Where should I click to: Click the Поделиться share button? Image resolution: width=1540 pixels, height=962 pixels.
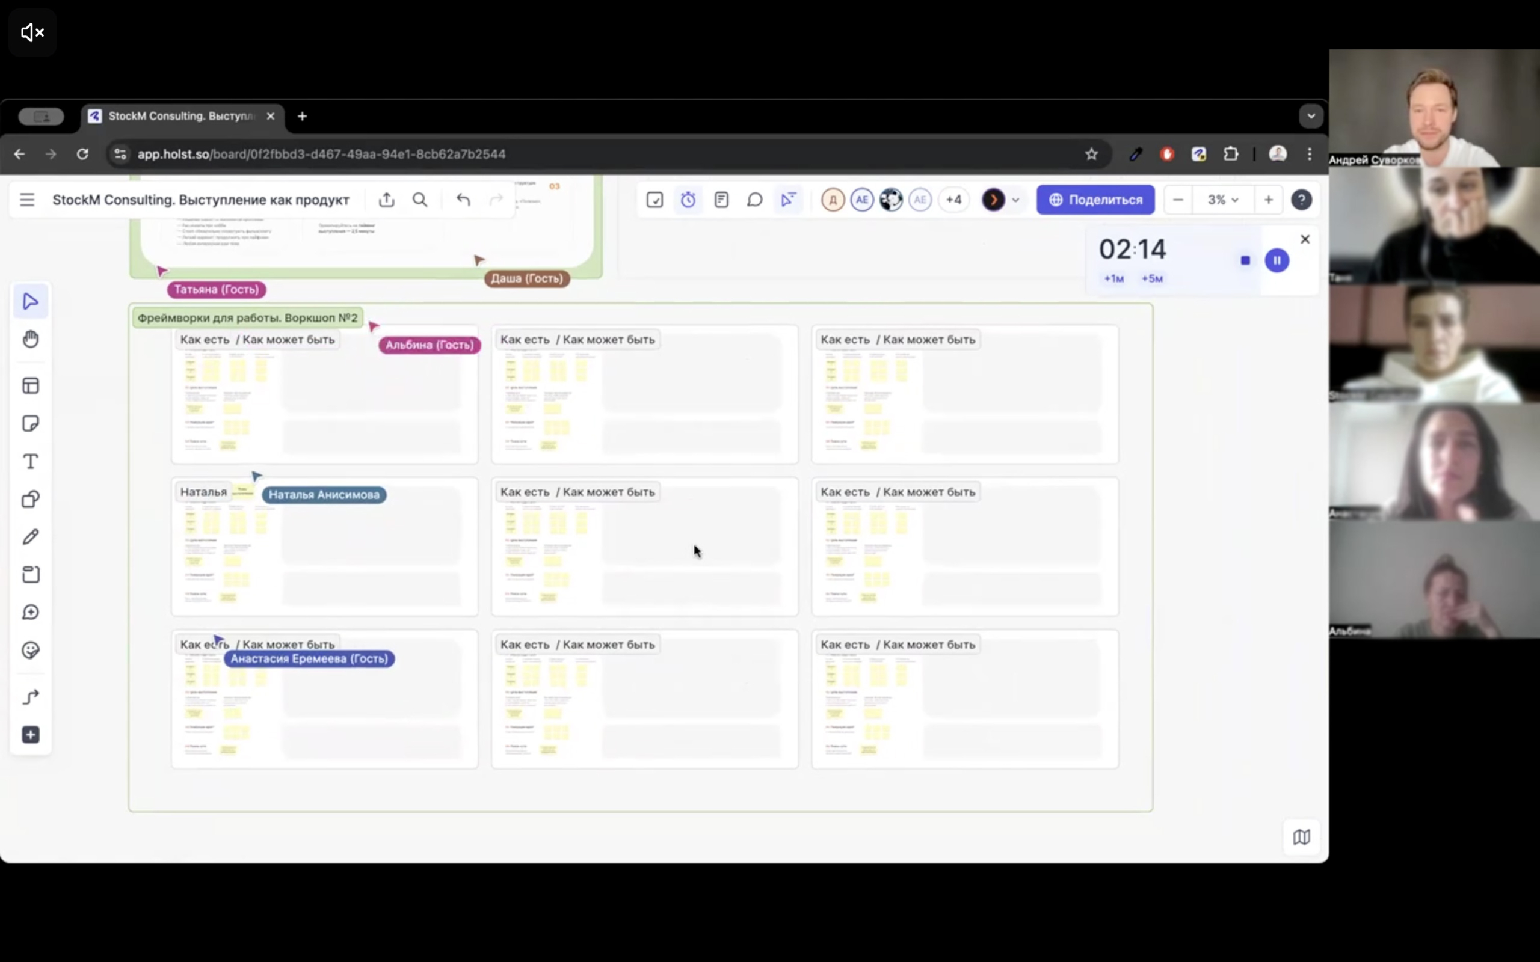coord(1095,200)
